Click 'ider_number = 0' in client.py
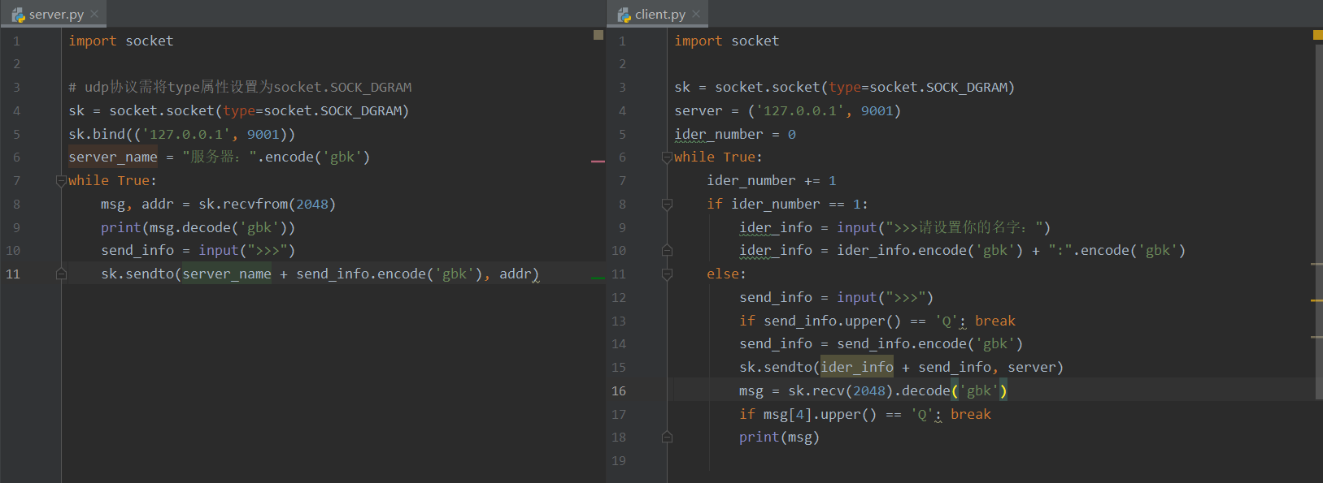The height and width of the screenshot is (483, 1323). [735, 135]
